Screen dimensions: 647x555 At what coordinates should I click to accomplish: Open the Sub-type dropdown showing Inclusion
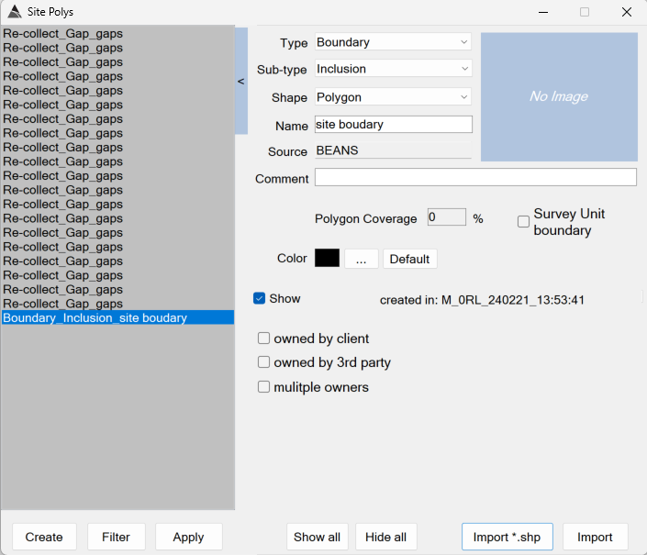pyautogui.click(x=393, y=69)
